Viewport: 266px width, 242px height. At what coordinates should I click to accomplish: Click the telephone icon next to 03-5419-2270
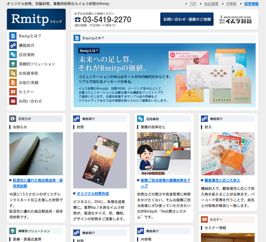pyautogui.click(x=78, y=20)
